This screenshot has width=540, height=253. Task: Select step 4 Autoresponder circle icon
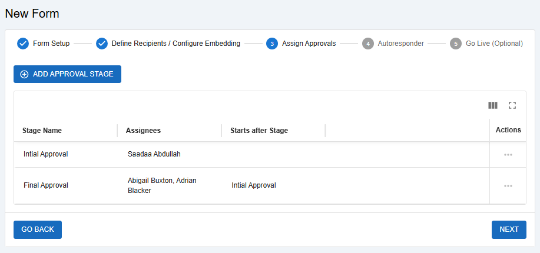367,44
